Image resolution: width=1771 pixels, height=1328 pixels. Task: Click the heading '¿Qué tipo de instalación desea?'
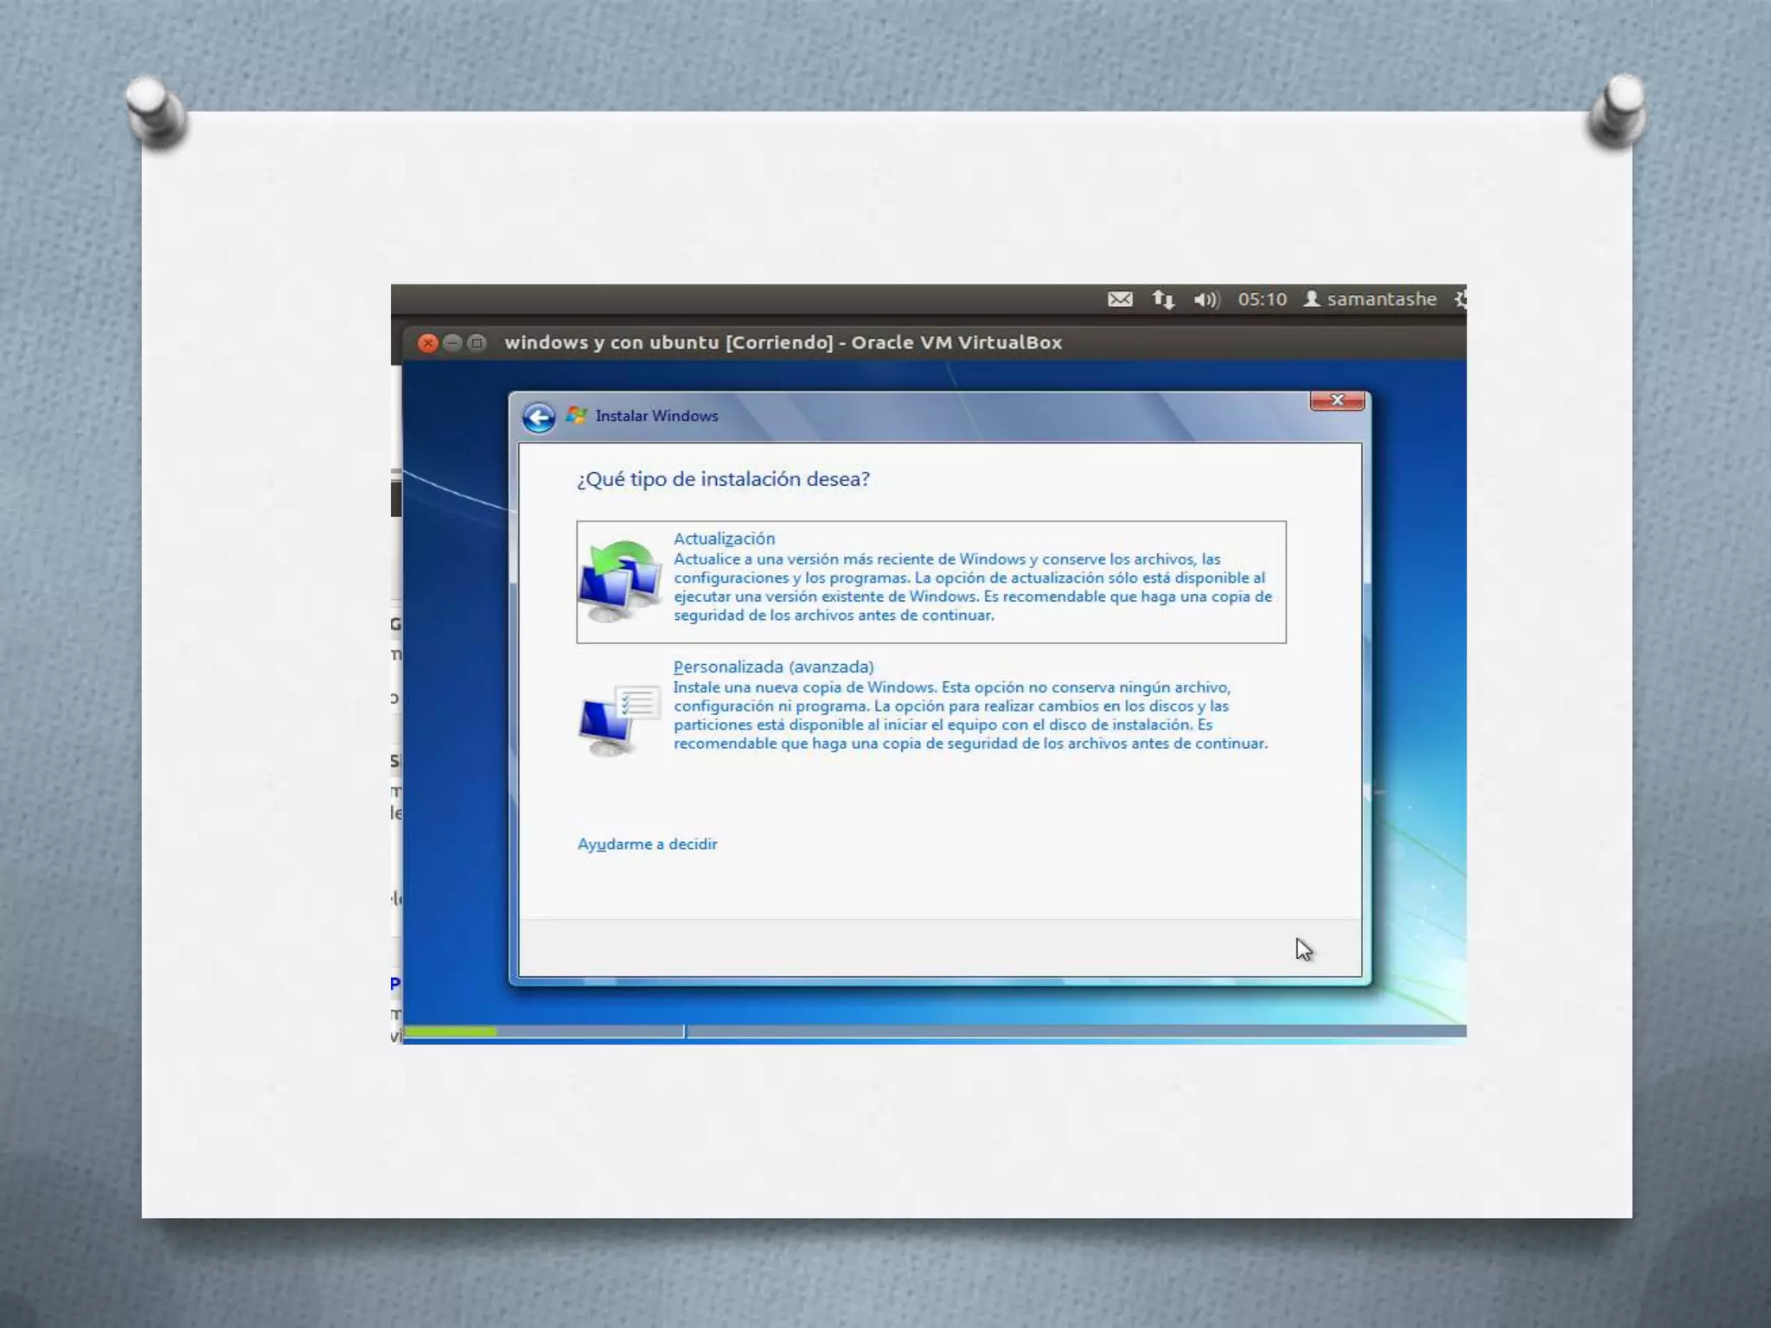(x=723, y=479)
